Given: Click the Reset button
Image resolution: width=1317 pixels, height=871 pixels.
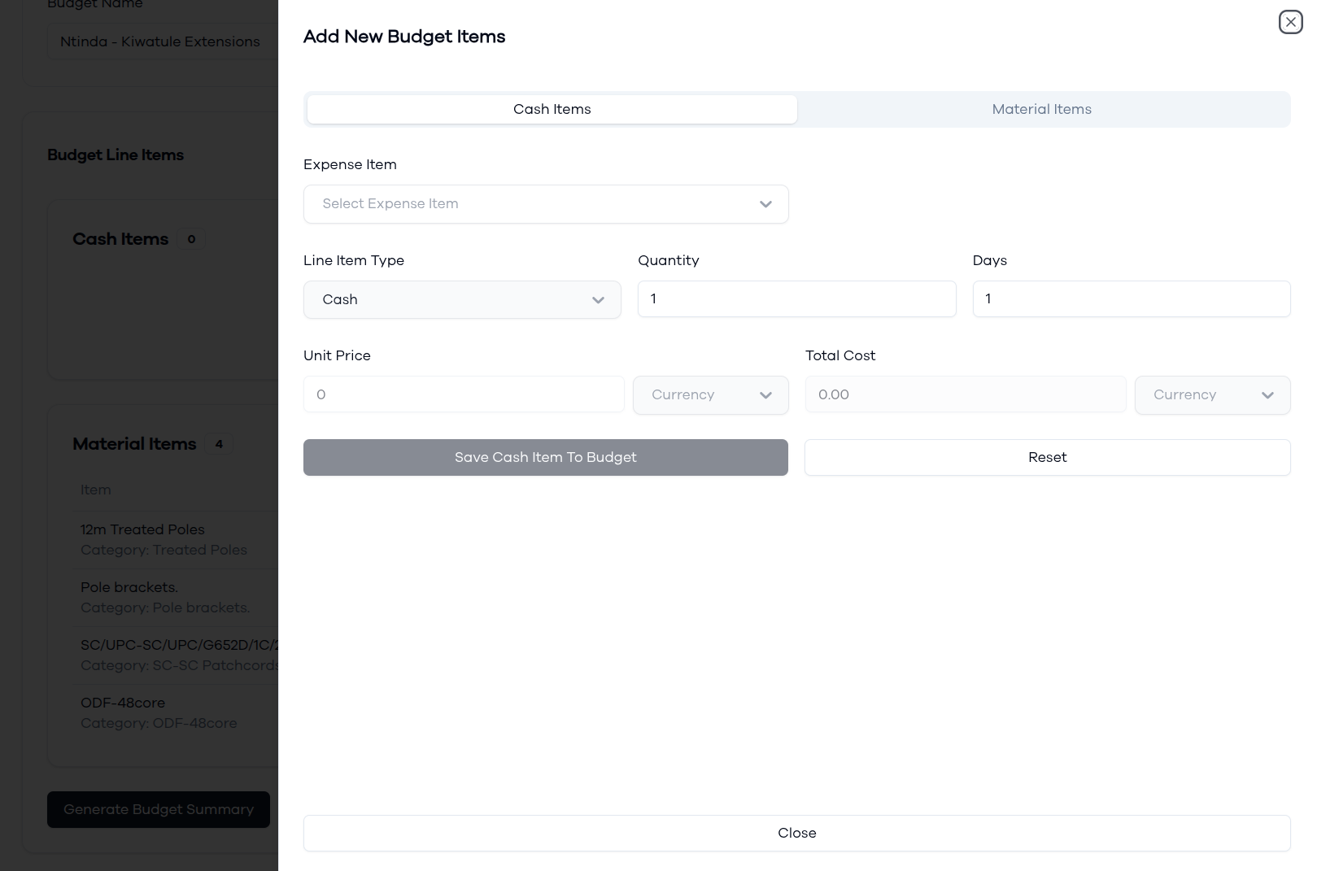Looking at the screenshot, I should point(1047,457).
